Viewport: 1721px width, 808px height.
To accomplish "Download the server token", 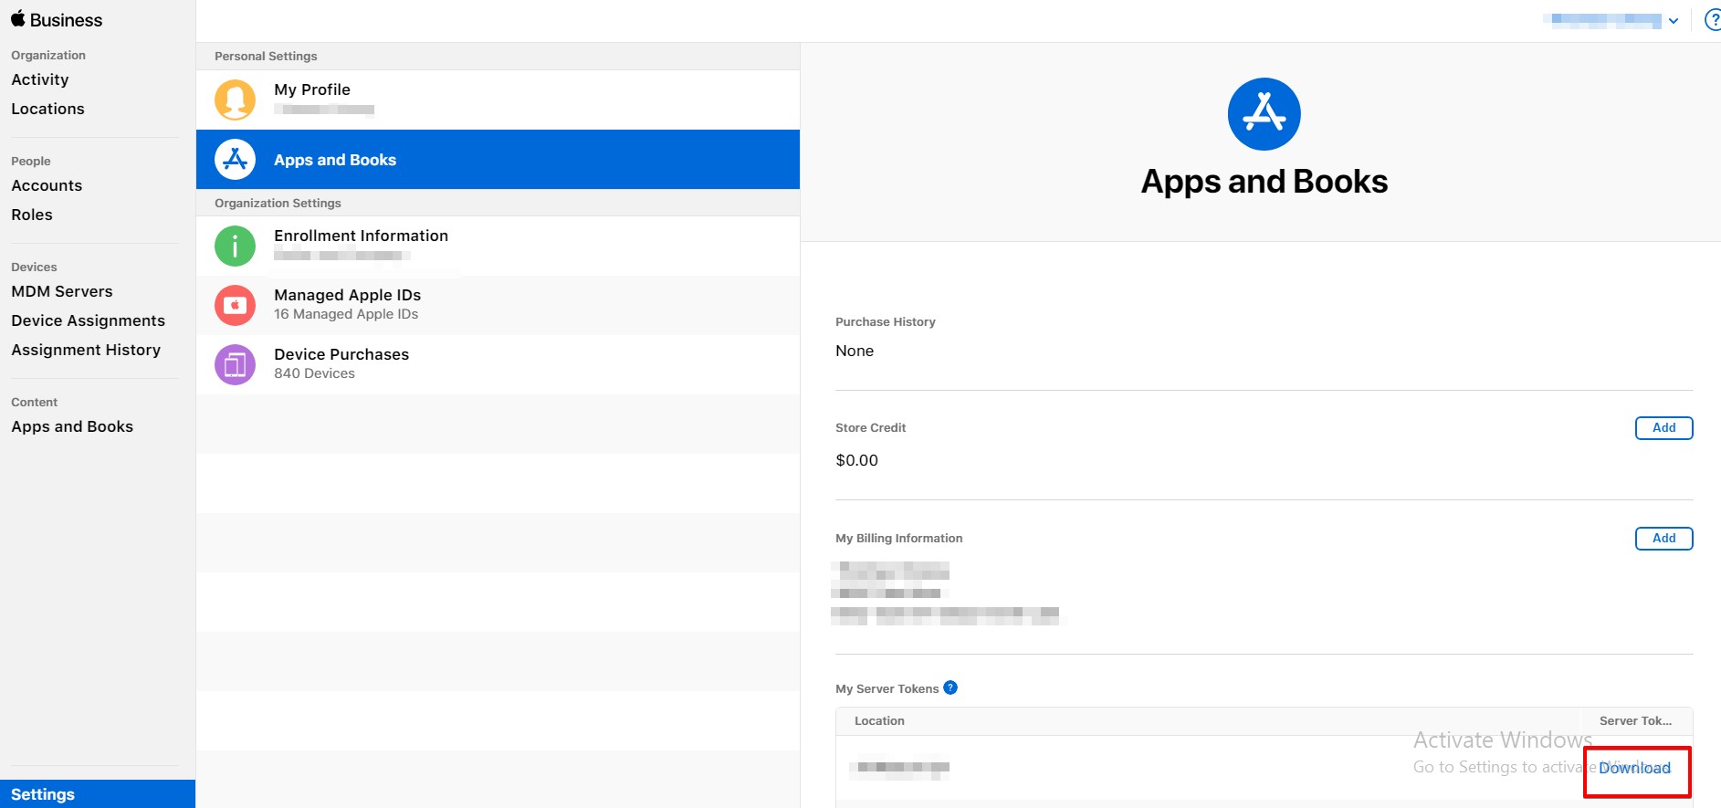I will pyautogui.click(x=1634, y=769).
